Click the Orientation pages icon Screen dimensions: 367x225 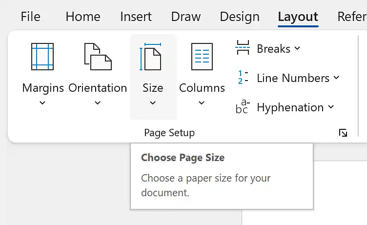tap(98, 57)
